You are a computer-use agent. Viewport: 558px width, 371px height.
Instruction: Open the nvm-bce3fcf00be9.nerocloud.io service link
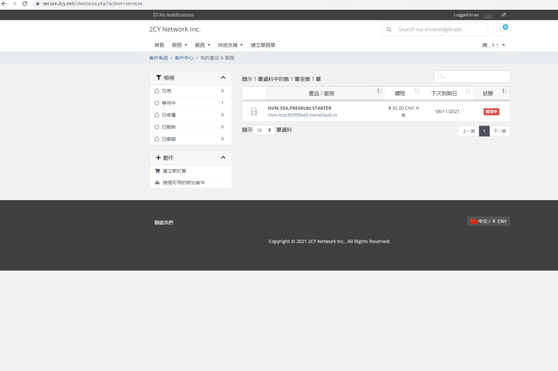302,115
